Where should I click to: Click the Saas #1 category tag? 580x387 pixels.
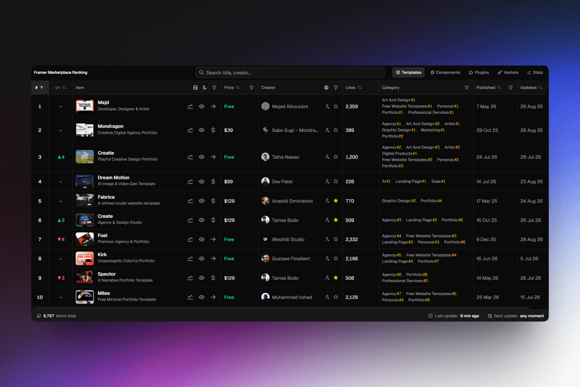coord(438,181)
